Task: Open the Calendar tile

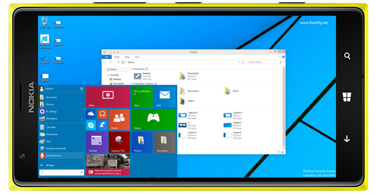Action: (x=97, y=142)
